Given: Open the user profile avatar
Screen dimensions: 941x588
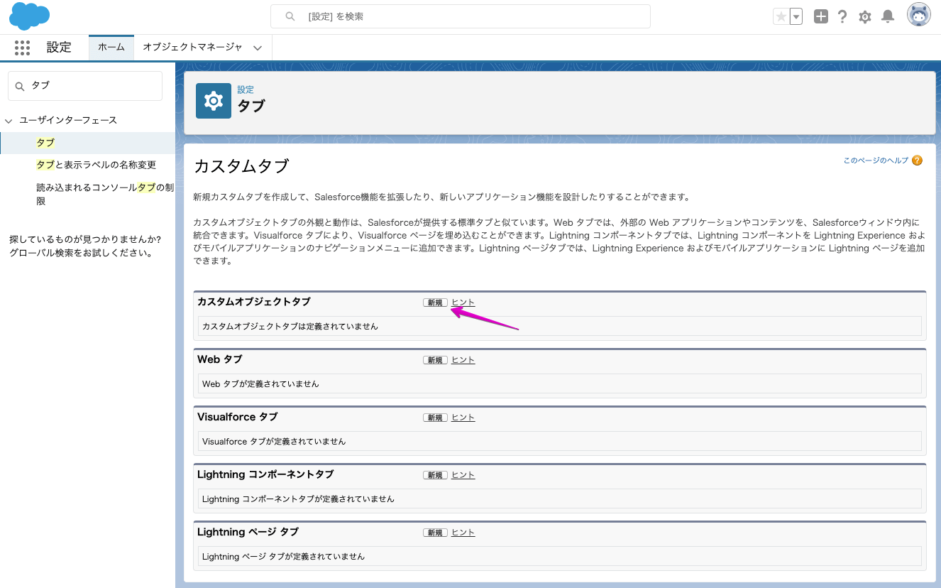Looking at the screenshot, I should [919, 15].
